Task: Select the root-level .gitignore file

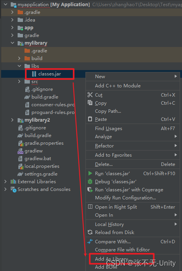Action: [x=35, y=128]
